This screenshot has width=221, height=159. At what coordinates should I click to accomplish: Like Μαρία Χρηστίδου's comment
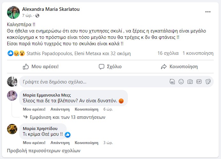[34, 142]
